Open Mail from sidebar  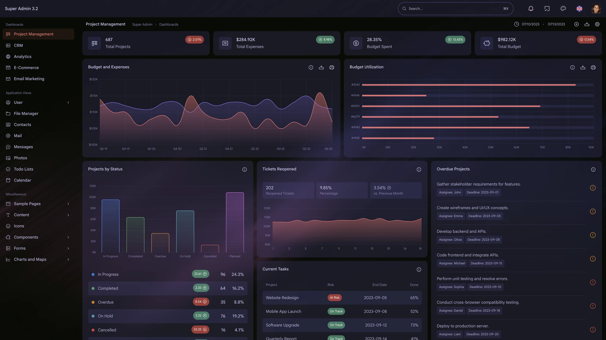[x=38, y=136]
